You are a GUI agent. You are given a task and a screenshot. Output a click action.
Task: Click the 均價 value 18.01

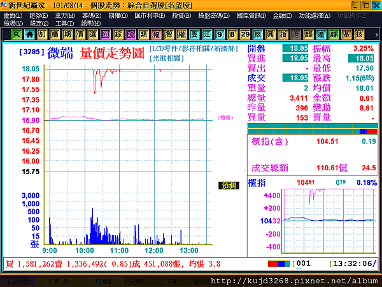(364, 88)
